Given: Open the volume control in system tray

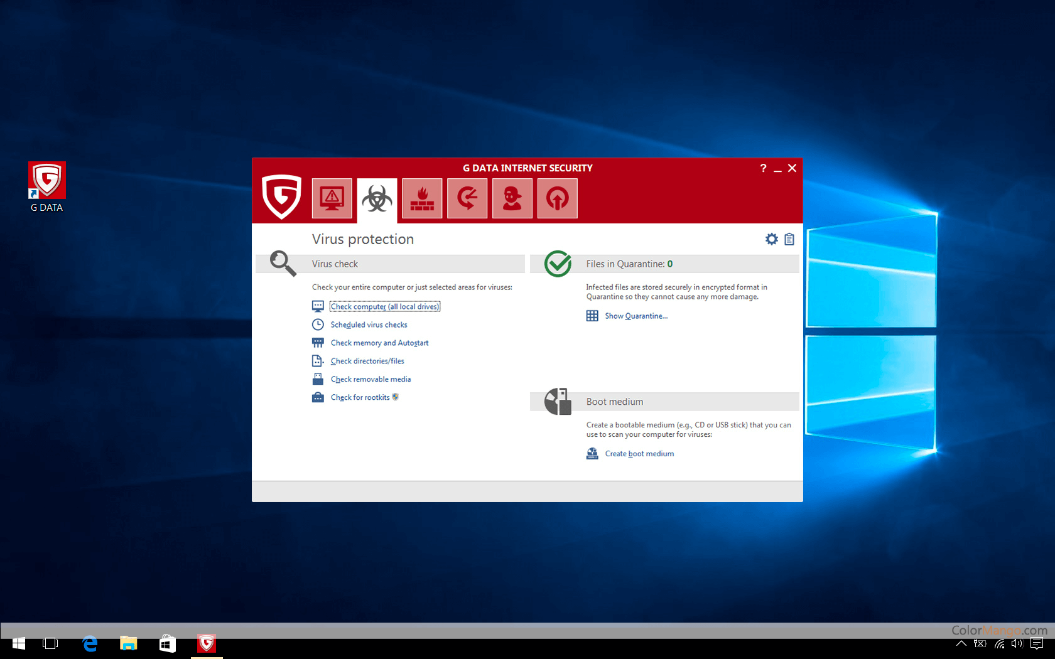Looking at the screenshot, I should pyautogui.click(x=1017, y=643).
